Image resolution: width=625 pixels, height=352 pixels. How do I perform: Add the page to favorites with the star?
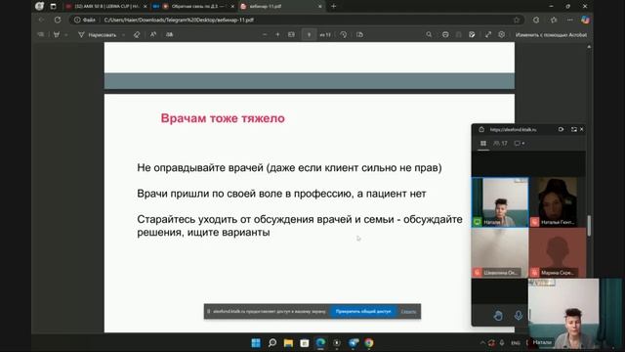[x=517, y=20]
